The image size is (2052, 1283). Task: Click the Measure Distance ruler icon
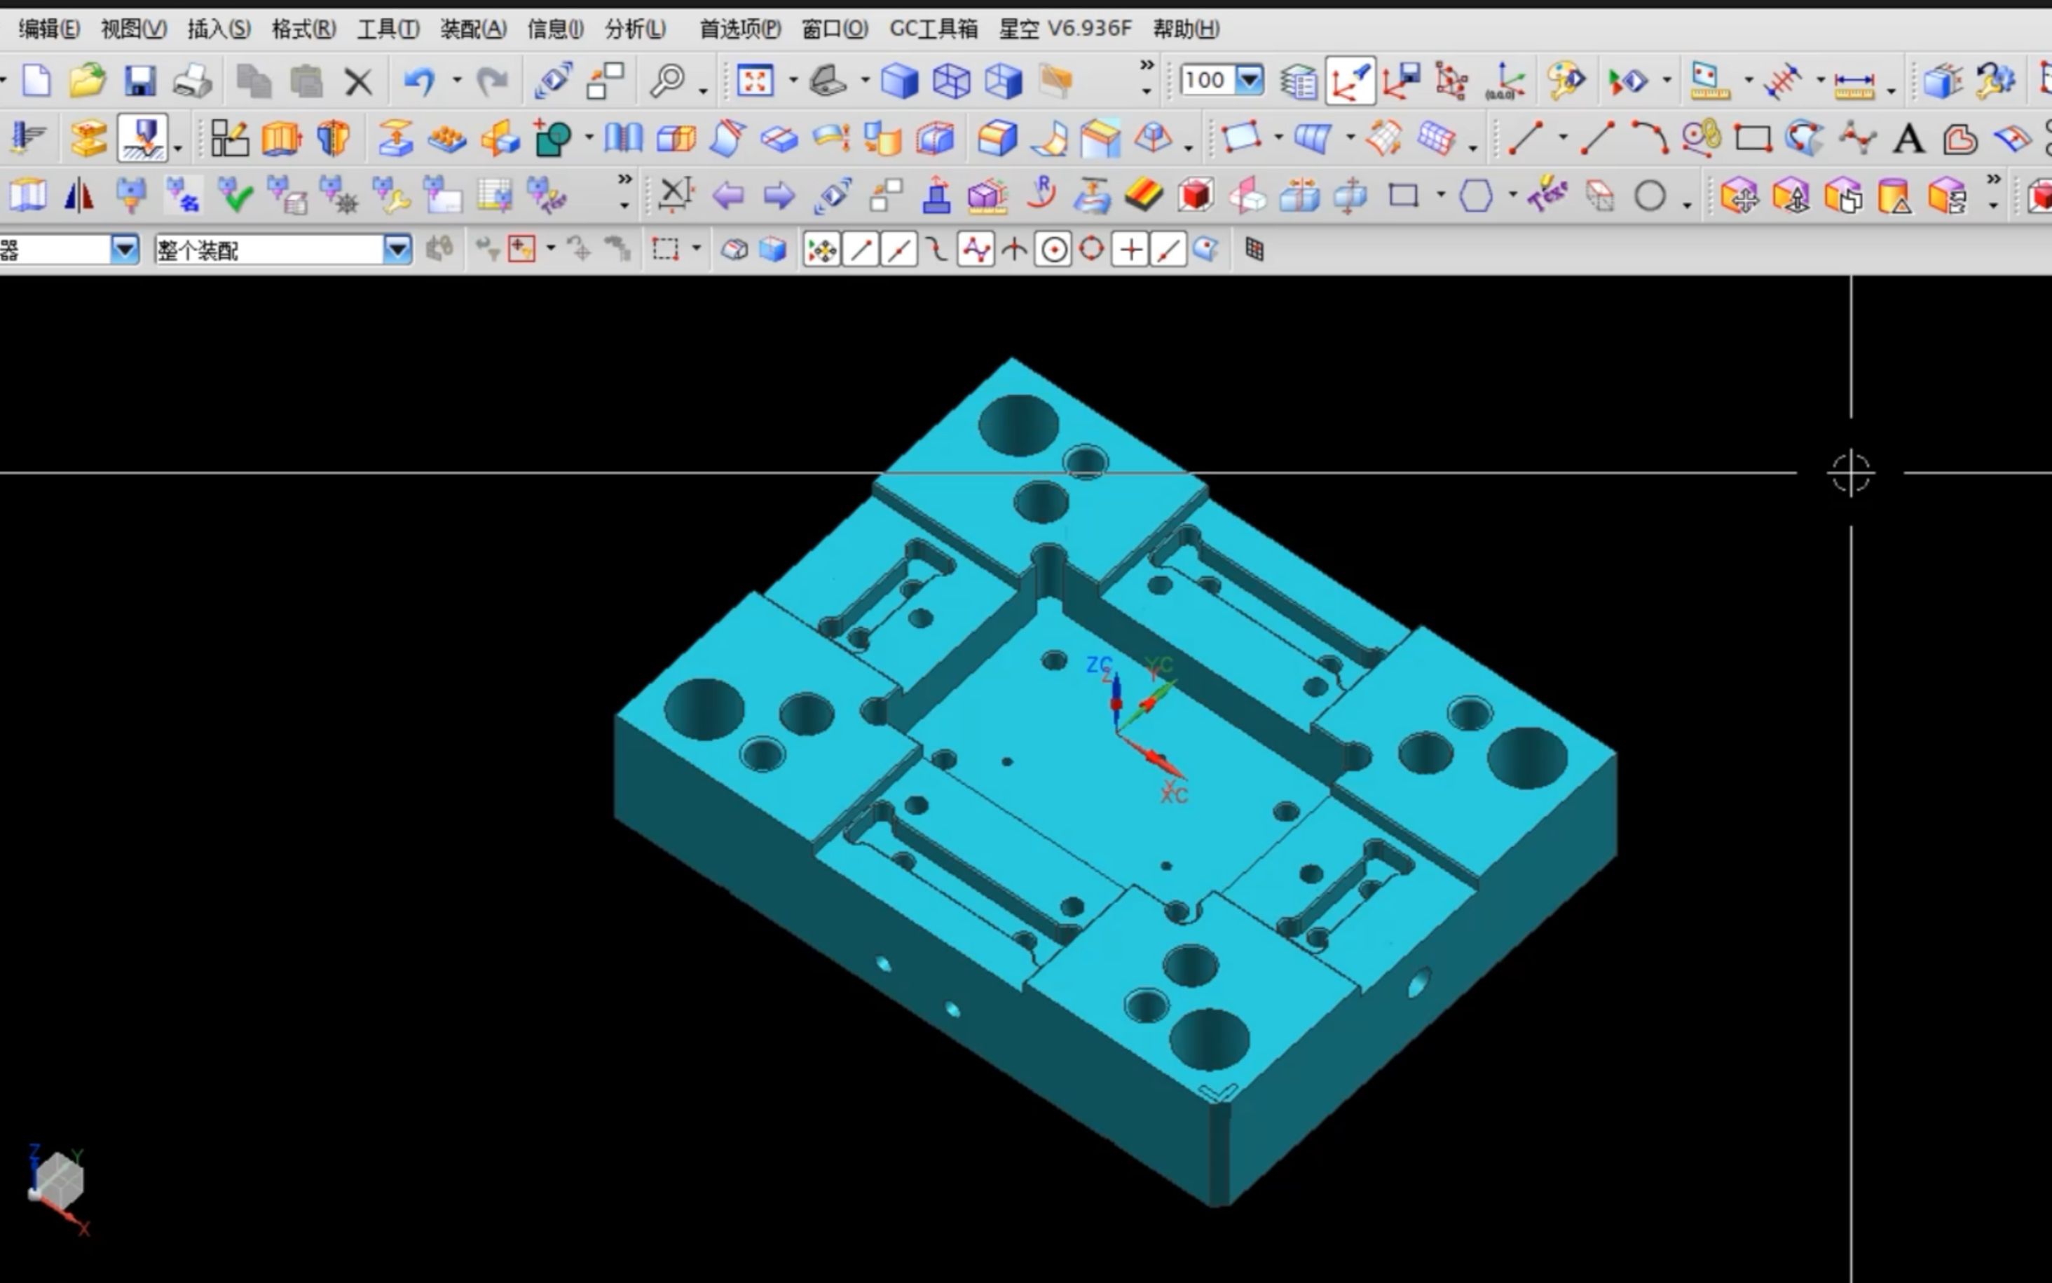pyautogui.click(x=1854, y=81)
